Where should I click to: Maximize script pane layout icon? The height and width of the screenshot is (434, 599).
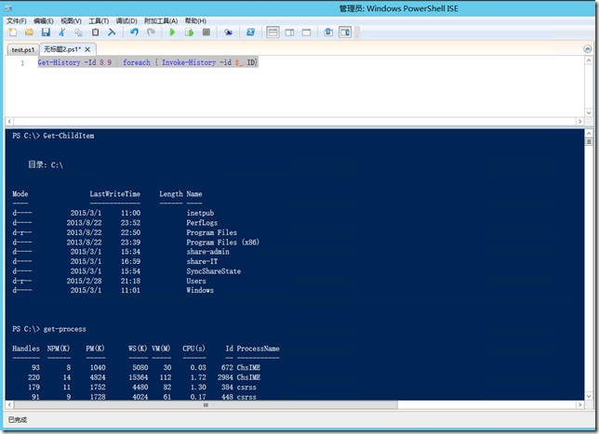tap(306, 33)
